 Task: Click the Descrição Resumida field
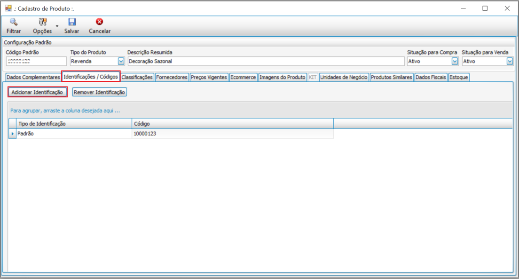tap(266, 61)
